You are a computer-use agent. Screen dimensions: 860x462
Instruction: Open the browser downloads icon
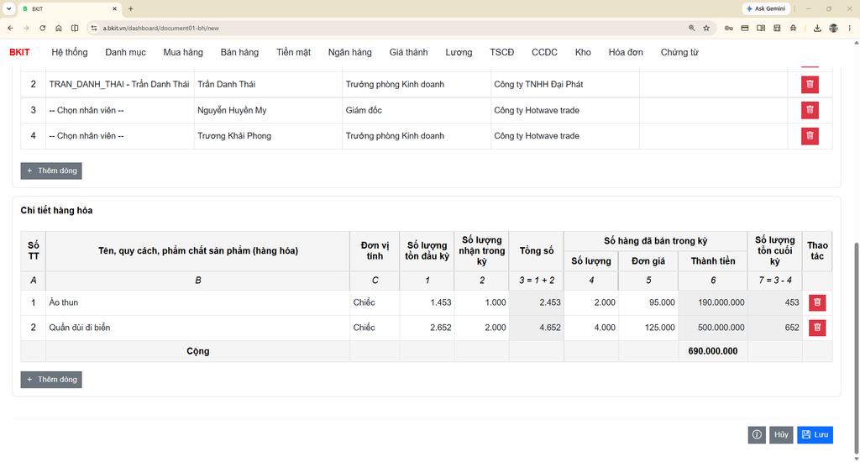click(x=817, y=28)
